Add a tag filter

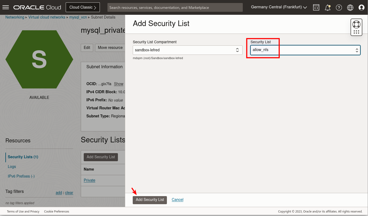[x=59, y=193]
